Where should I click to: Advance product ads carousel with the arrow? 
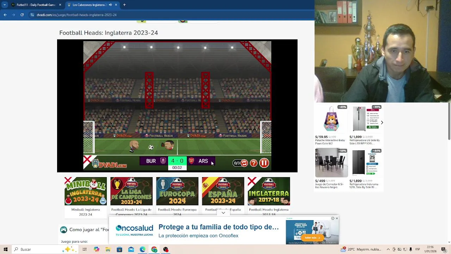click(x=382, y=122)
